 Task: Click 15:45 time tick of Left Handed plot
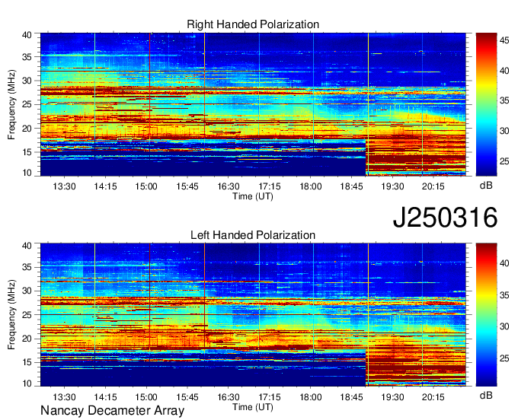point(187,397)
